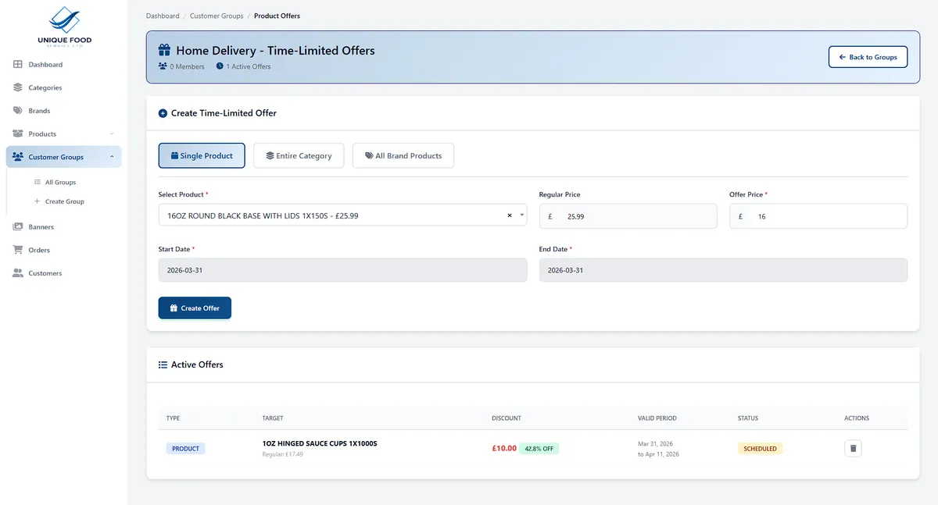938x505 pixels.
Task: Open Dashboard from the sidebar menu
Action: pos(64,64)
